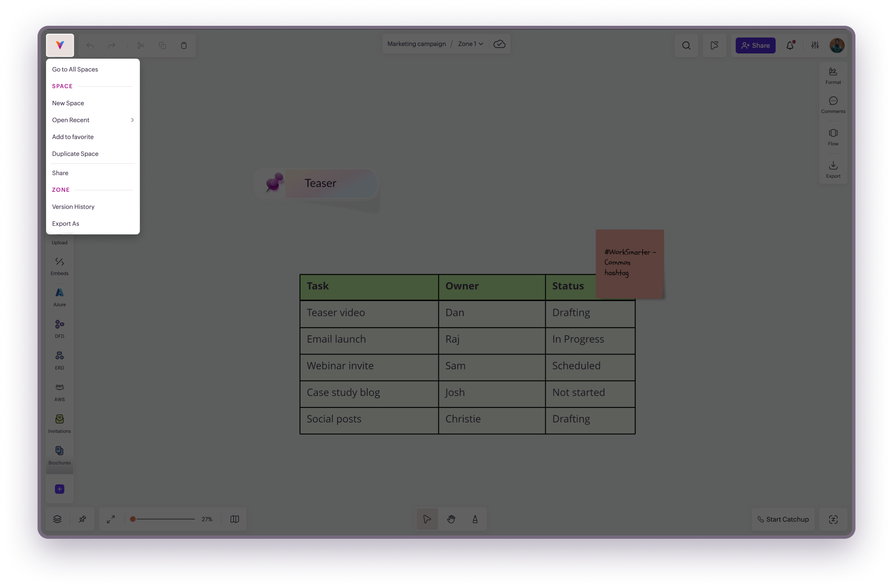Open notifications bell

pos(790,45)
